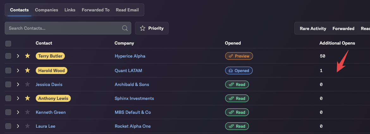Viewport: 370px width, 134px height.
Task: Unstar Terry Butler as priority
Action: (x=28, y=56)
